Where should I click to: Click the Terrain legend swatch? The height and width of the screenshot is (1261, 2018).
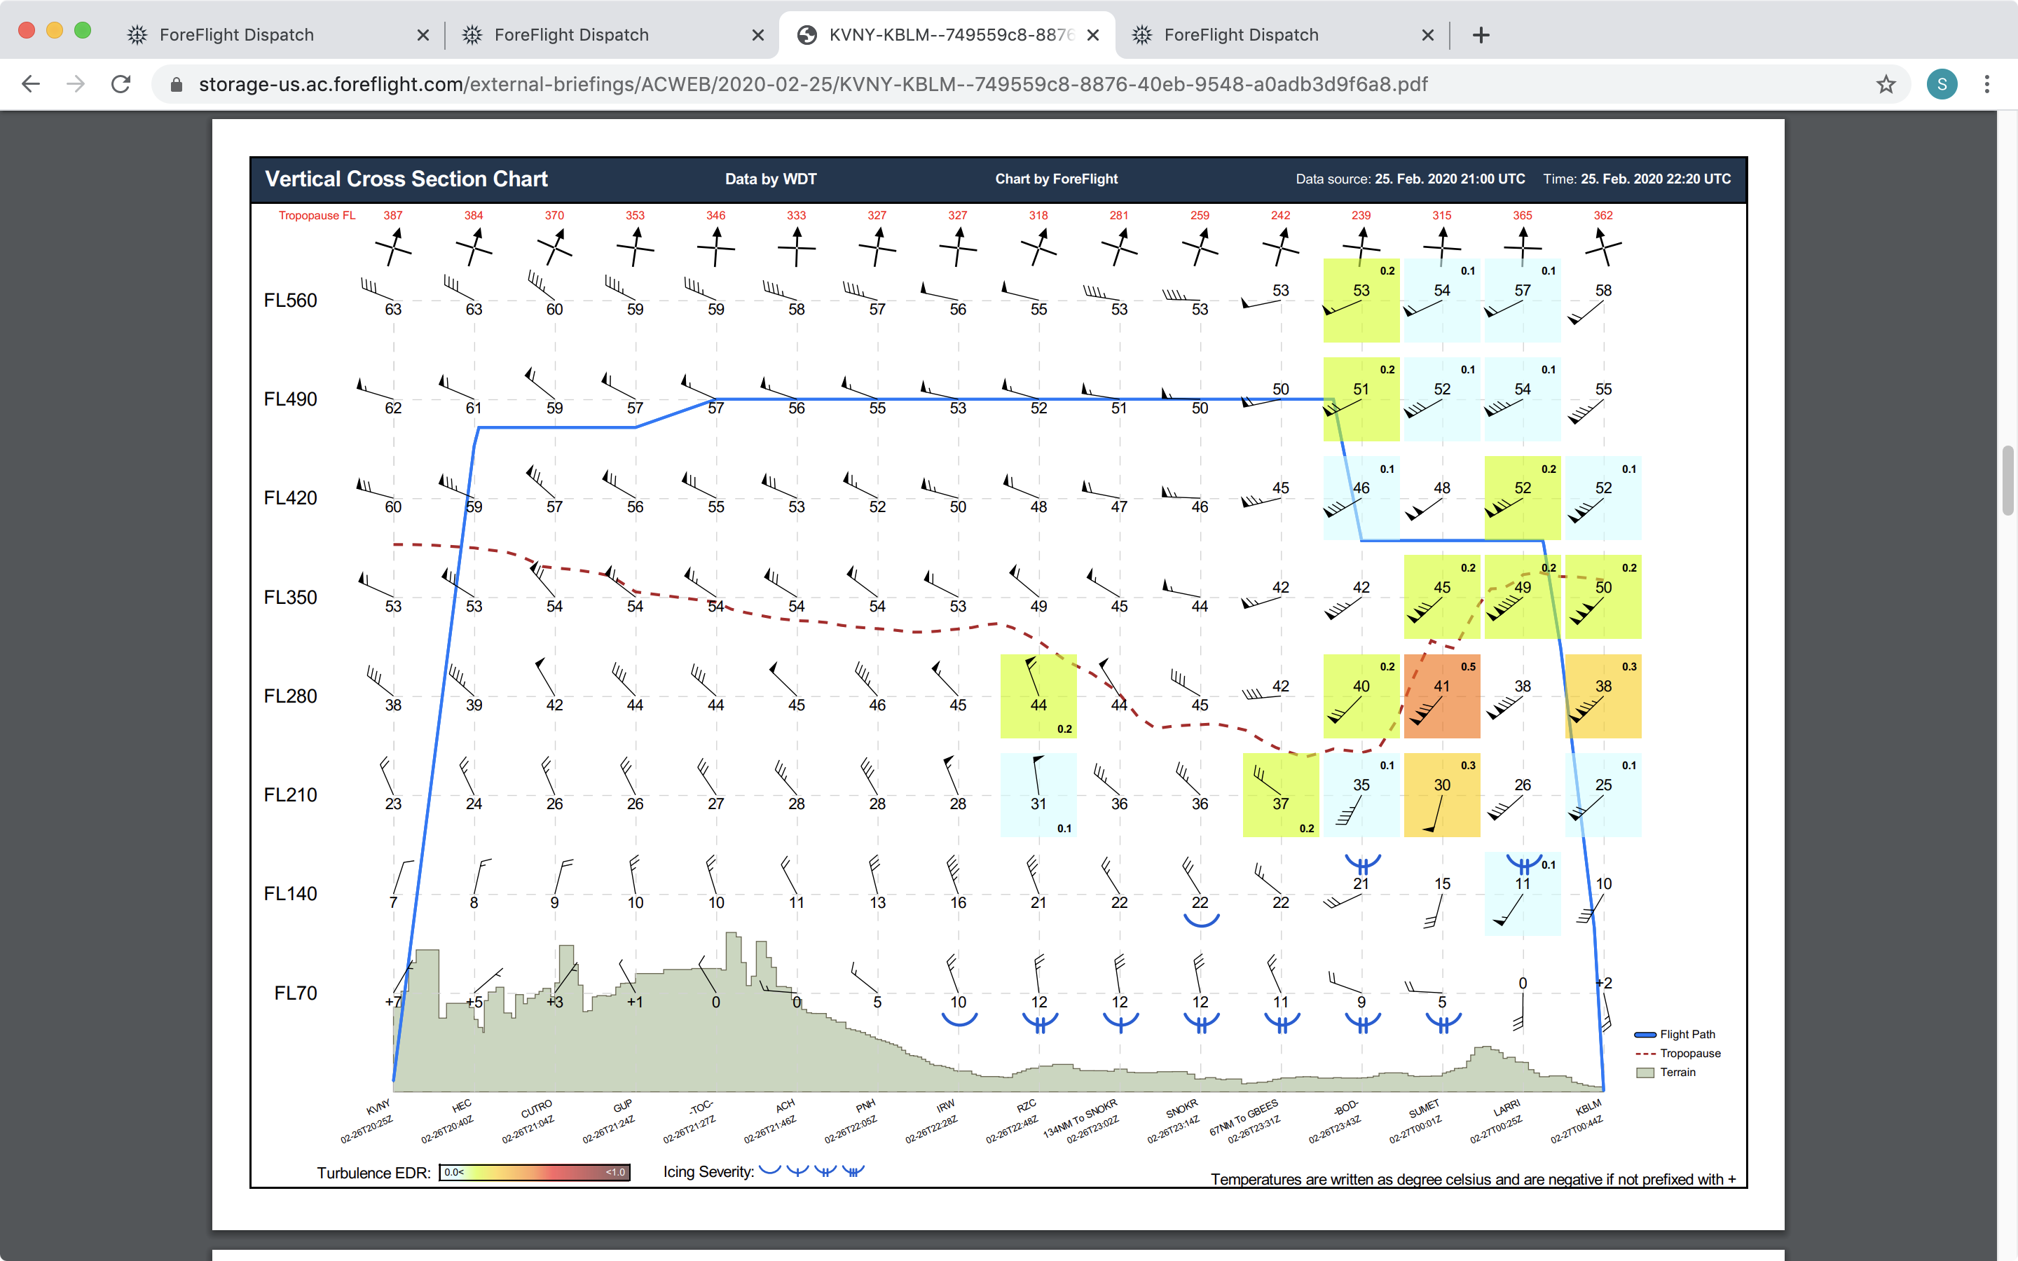click(x=1645, y=1073)
